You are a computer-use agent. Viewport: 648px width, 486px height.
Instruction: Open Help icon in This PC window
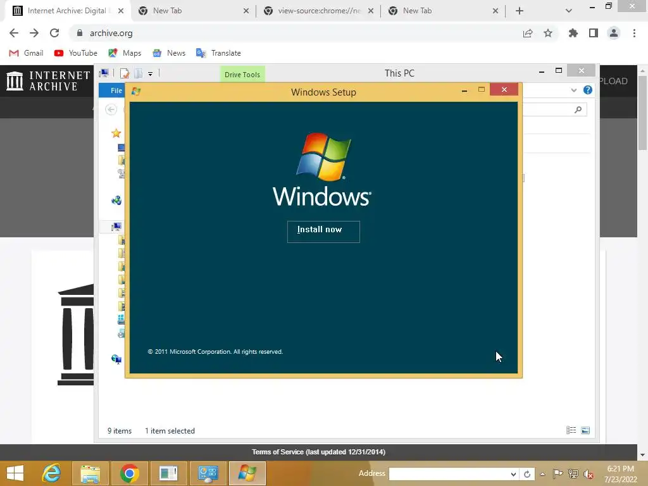coord(588,90)
